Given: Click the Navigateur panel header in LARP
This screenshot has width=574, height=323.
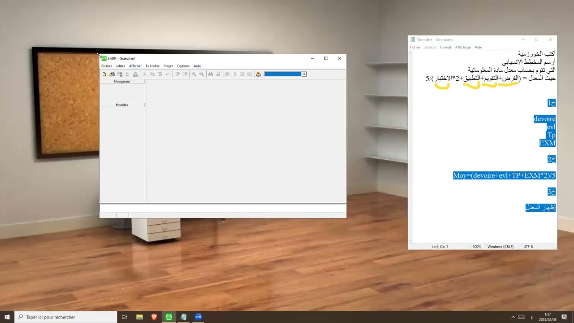Looking at the screenshot, I should click(x=122, y=81).
